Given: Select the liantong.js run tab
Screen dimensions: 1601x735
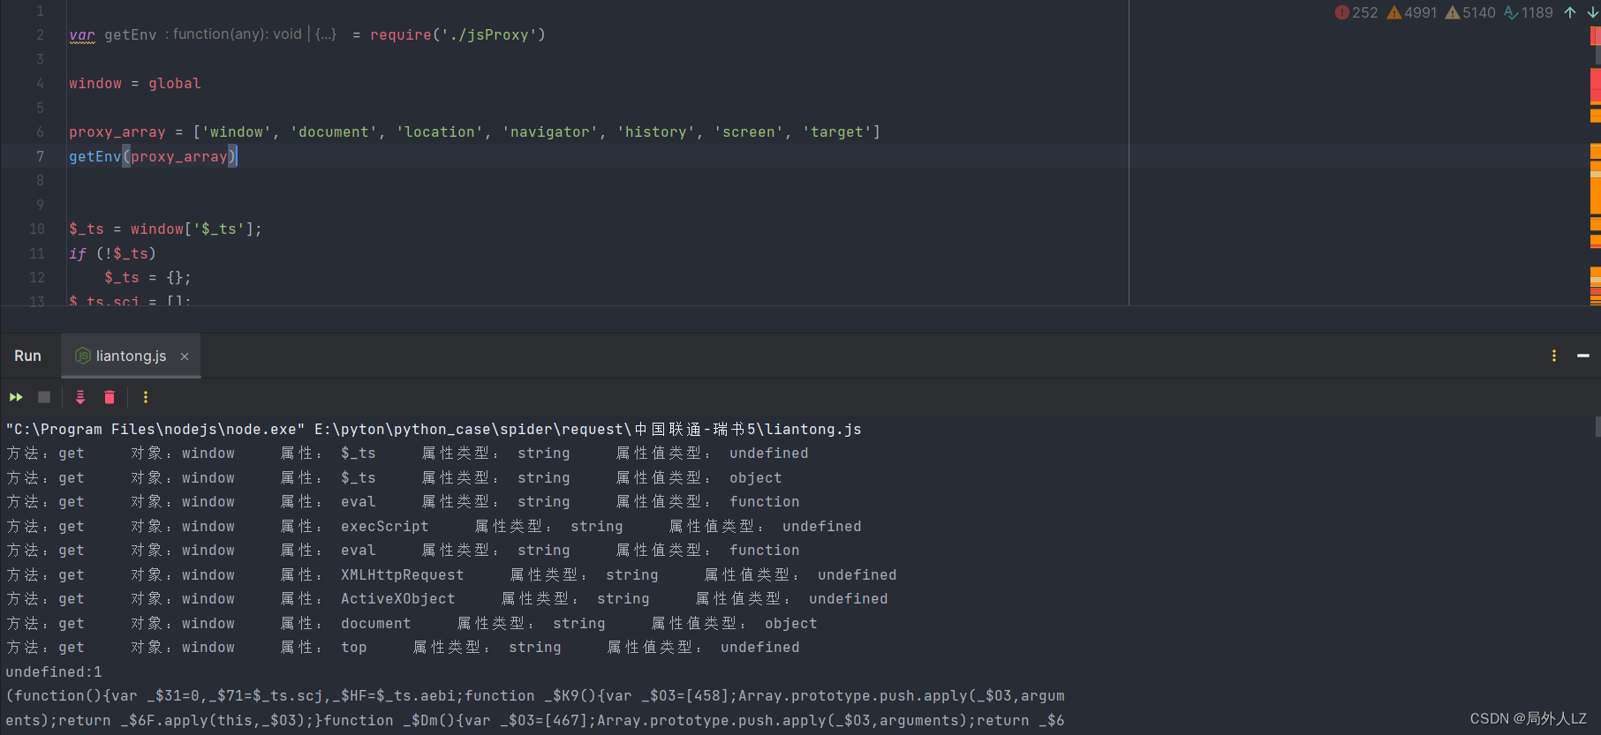Looking at the screenshot, I should click(x=131, y=356).
